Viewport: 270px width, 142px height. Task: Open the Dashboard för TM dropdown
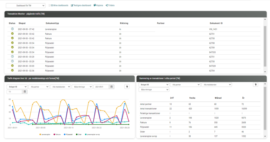coord(26,6)
